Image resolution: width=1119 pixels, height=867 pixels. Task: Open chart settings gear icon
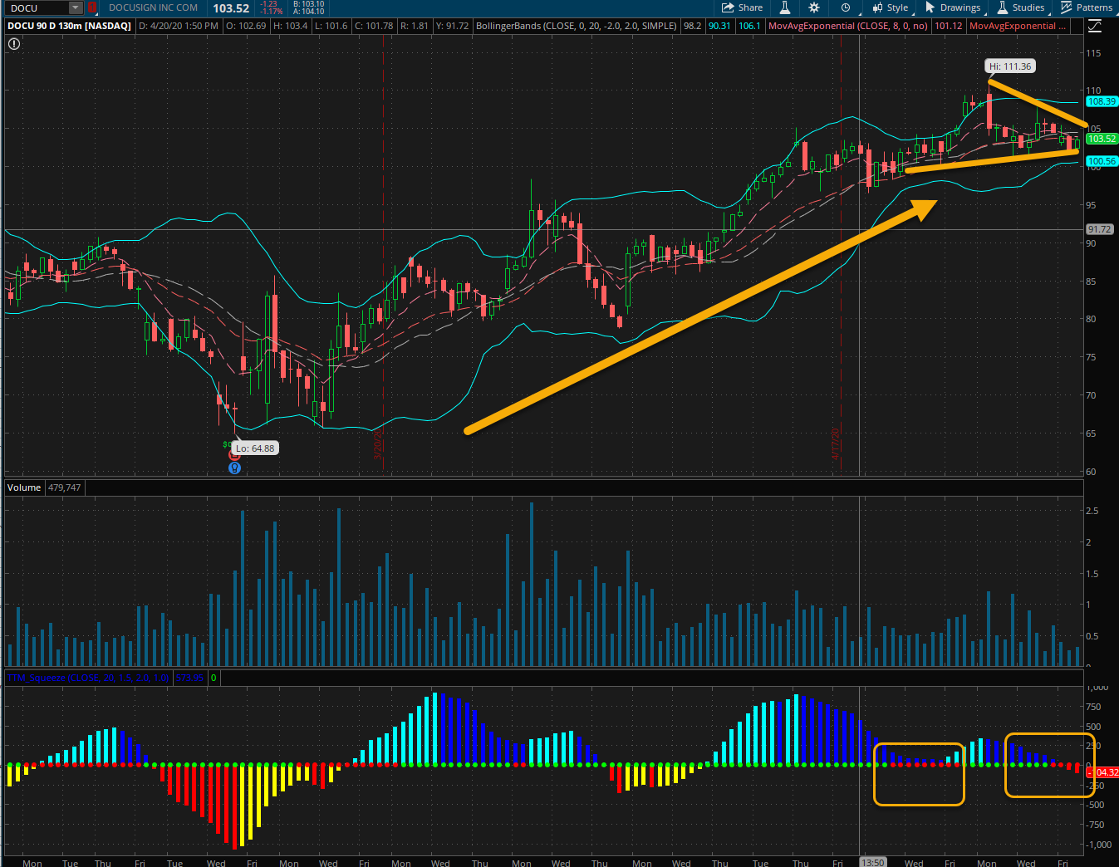coord(814,7)
